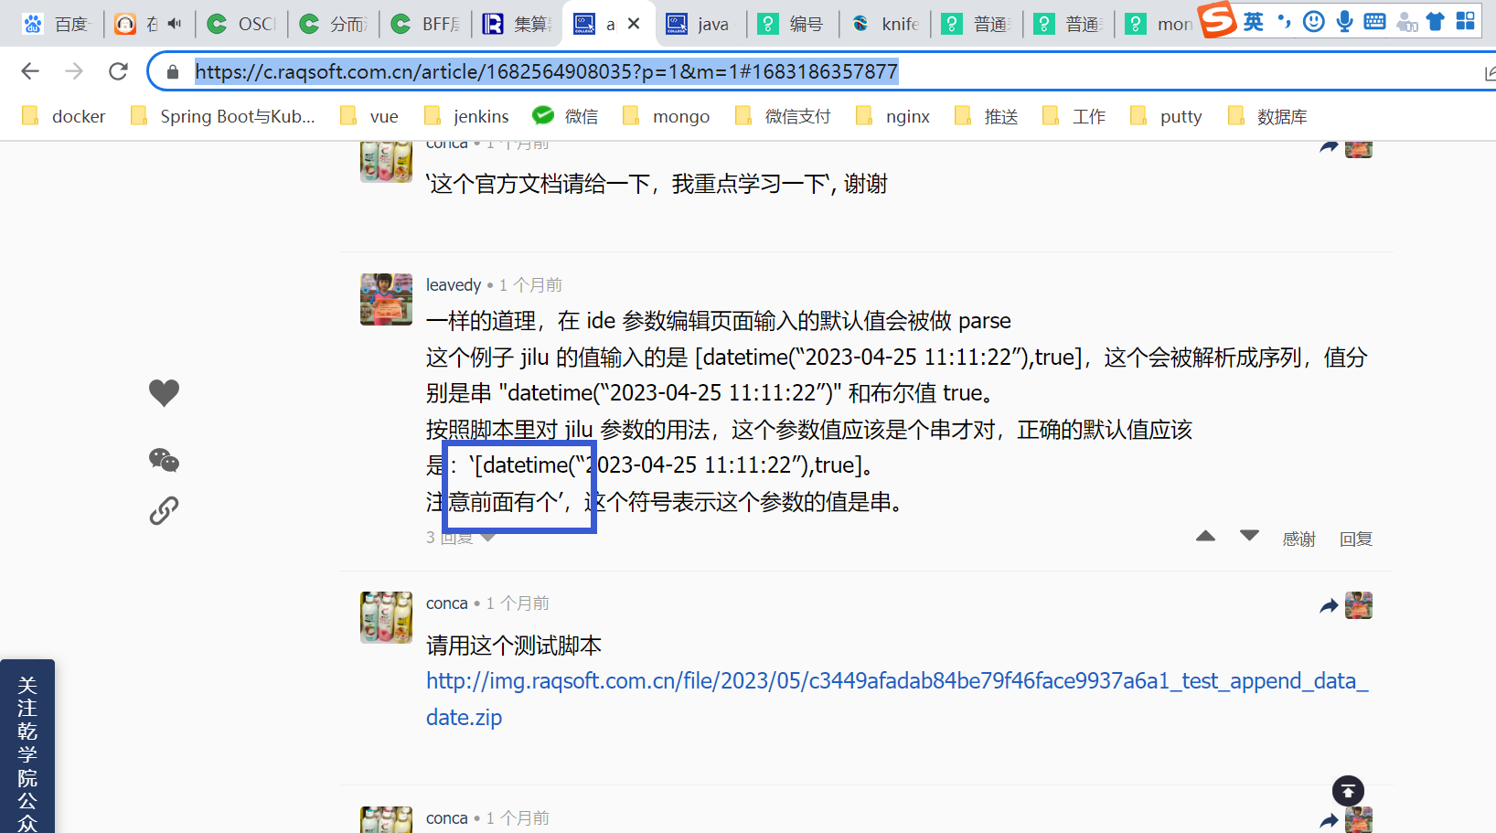Image resolution: width=1496 pixels, height=833 pixels.
Task: Switch to the mon tab
Action: (x=1160, y=24)
